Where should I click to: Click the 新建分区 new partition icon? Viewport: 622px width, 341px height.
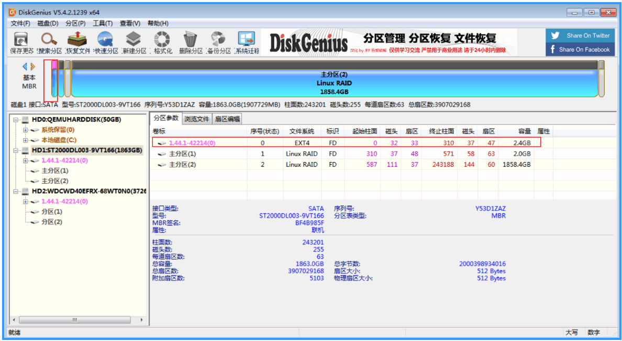click(134, 43)
